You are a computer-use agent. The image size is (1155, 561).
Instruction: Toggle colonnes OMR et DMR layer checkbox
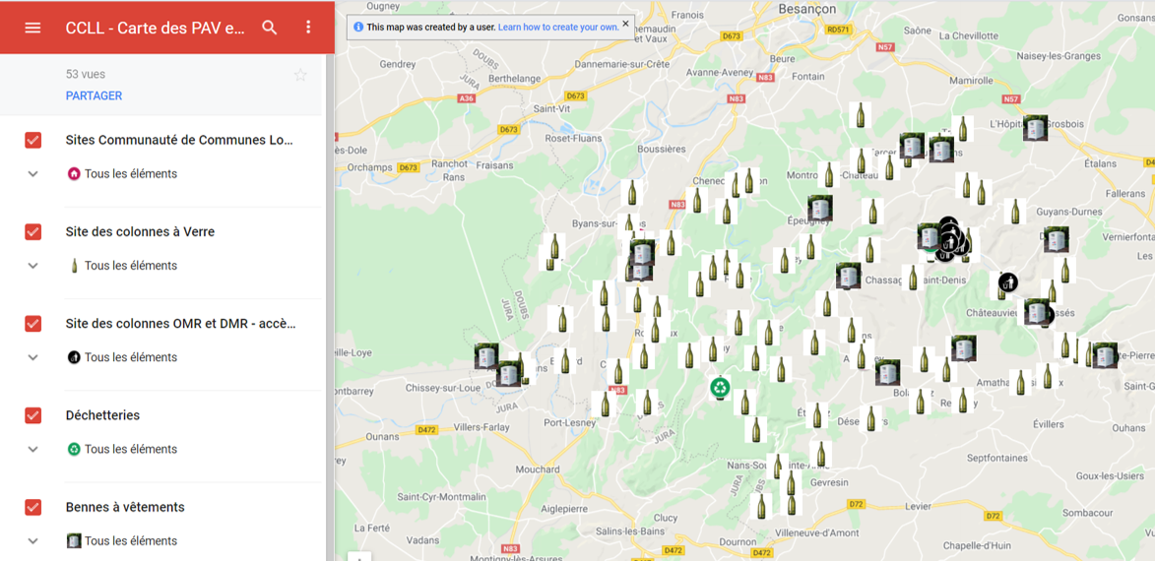(33, 323)
